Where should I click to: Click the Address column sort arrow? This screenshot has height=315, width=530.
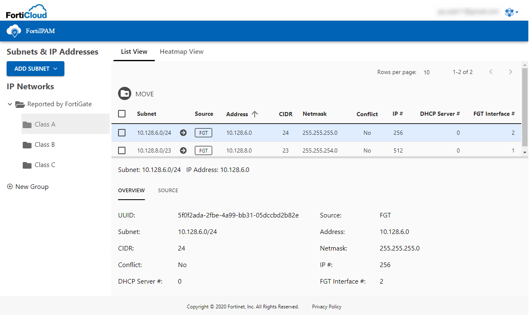[x=255, y=114]
